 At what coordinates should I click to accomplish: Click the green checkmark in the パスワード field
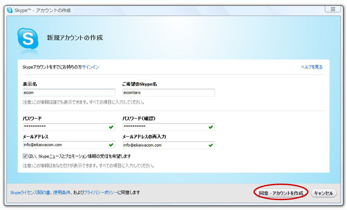point(111,127)
